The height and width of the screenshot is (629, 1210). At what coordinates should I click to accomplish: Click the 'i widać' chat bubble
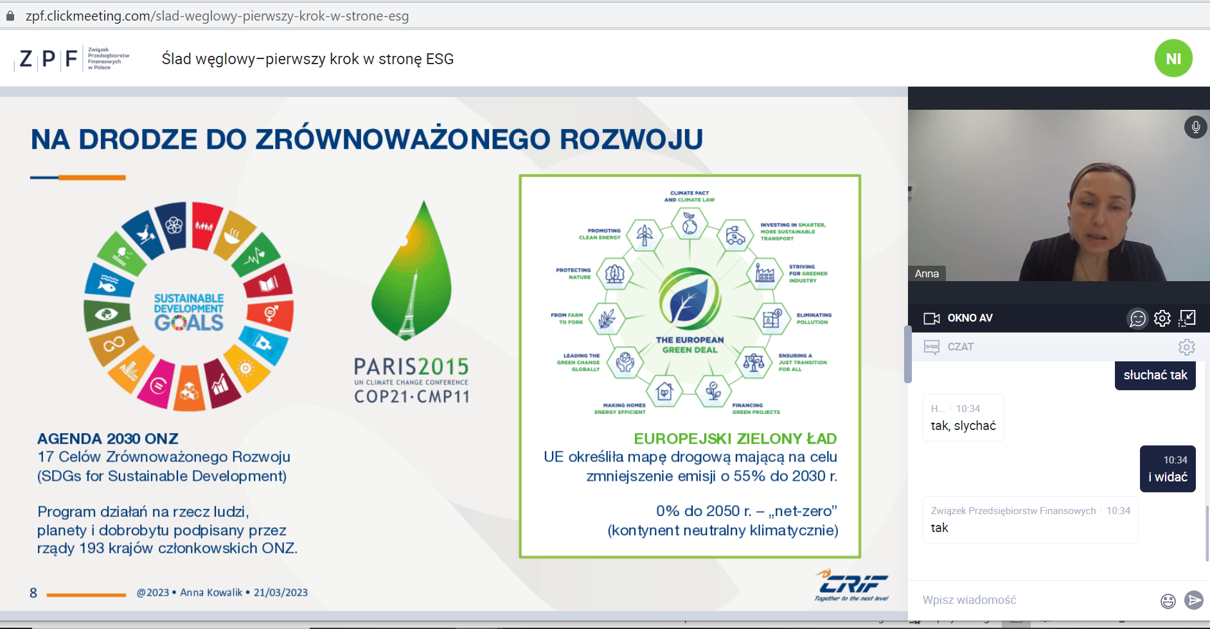tap(1168, 469)
